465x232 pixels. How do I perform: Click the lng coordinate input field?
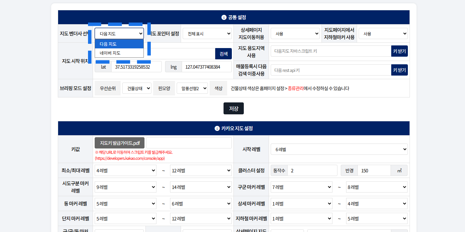pos(206,67)
